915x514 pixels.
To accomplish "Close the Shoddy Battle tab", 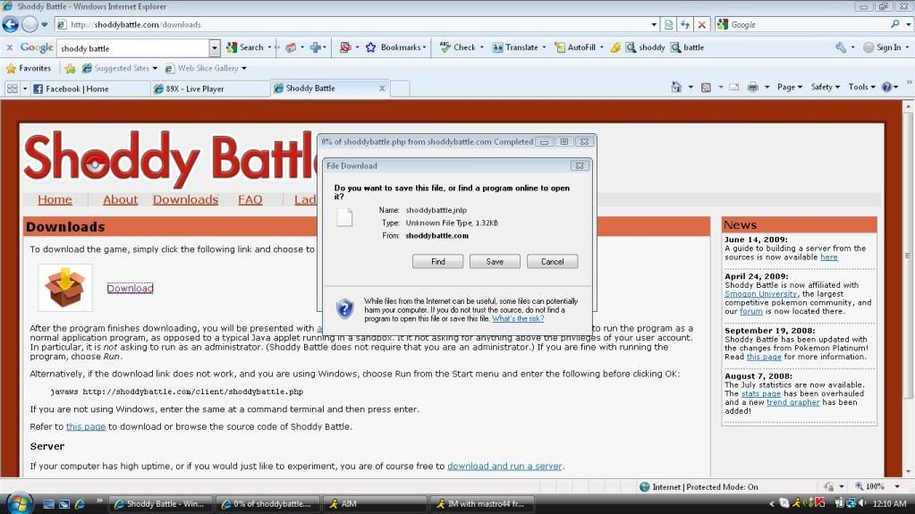I will [x=382, y=88].
